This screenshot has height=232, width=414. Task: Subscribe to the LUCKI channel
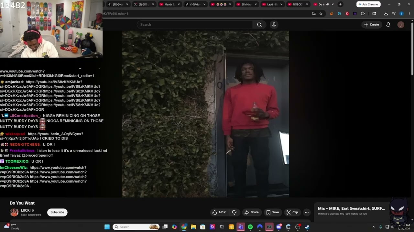[x=57, y=212]
